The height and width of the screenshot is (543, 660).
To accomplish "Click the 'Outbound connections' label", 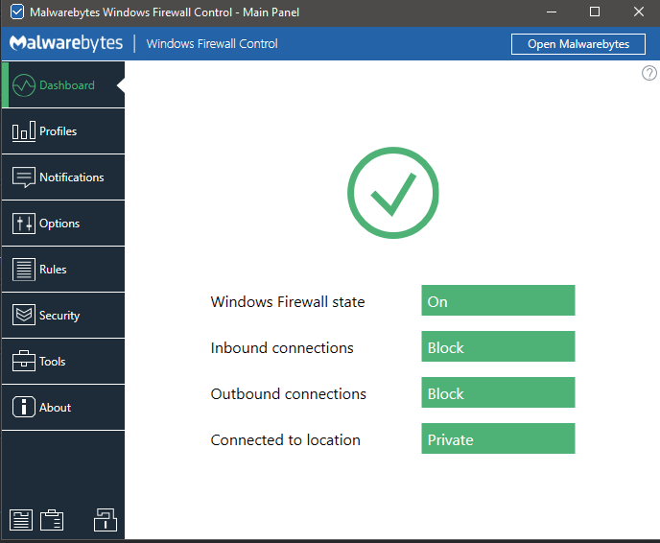I will tap(289, 394).
